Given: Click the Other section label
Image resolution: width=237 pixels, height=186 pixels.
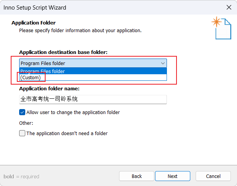Looking at the screenshot, I should tap(26, 123).
